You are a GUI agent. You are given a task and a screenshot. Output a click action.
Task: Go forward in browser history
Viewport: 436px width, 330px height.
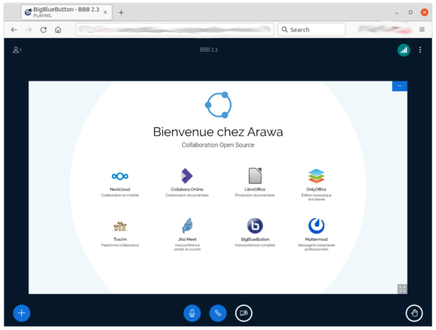click(x=28, y=30)
